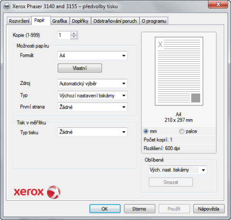Viewport: 231px width, 220px height.
Task: Open help with the Nápověda button
Action: [209, 209]
